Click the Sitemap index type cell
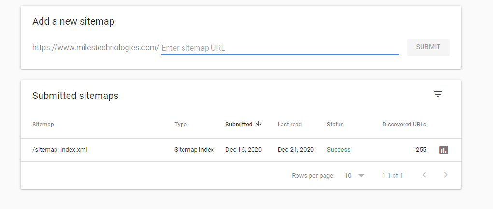Image resolution: width=493 pixels, height=209 pixels. click(x=194, y=150)
